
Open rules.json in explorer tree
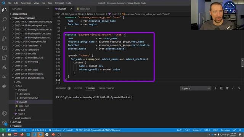(x=31, y=106)
